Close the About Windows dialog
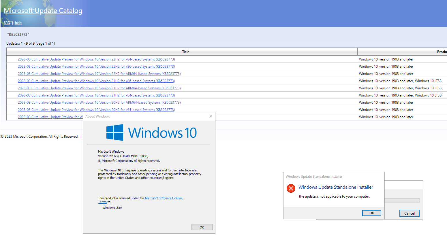 211,116
